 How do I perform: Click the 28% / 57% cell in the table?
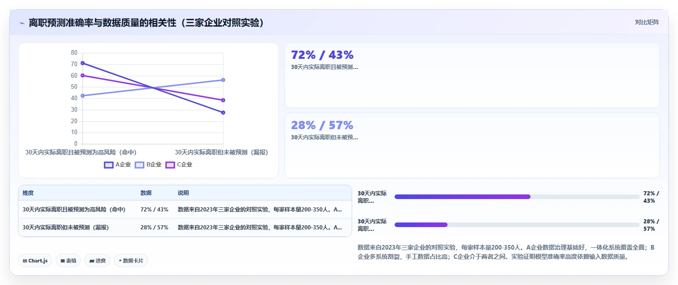coord(154,228)
